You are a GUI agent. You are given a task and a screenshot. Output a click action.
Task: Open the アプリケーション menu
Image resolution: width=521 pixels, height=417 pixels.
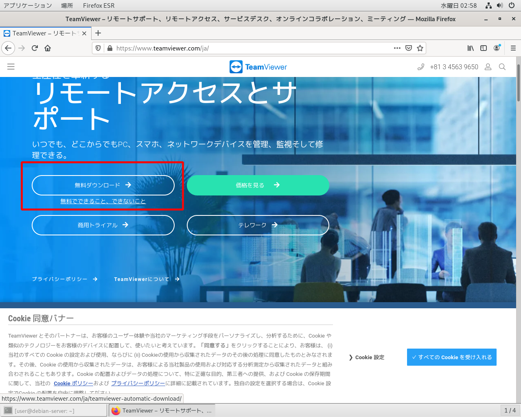click(28, 5)
